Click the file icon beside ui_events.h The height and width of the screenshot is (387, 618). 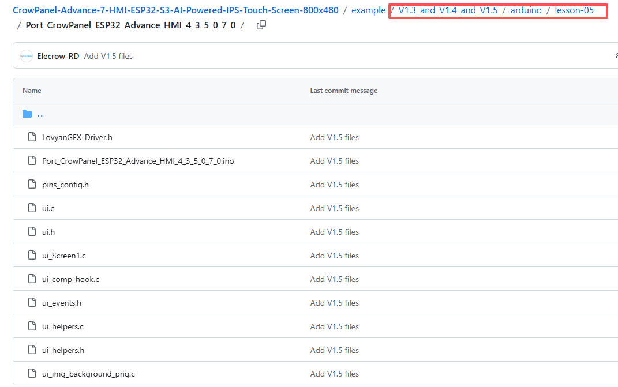pyautogui.click(x=32, y=303)
